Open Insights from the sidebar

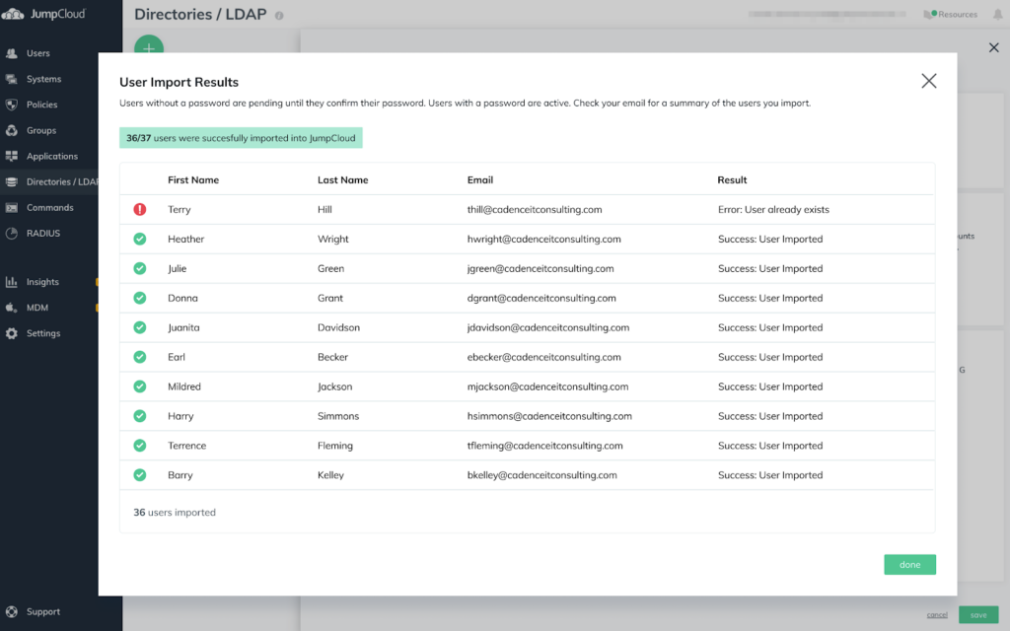[x=42, y=282]
